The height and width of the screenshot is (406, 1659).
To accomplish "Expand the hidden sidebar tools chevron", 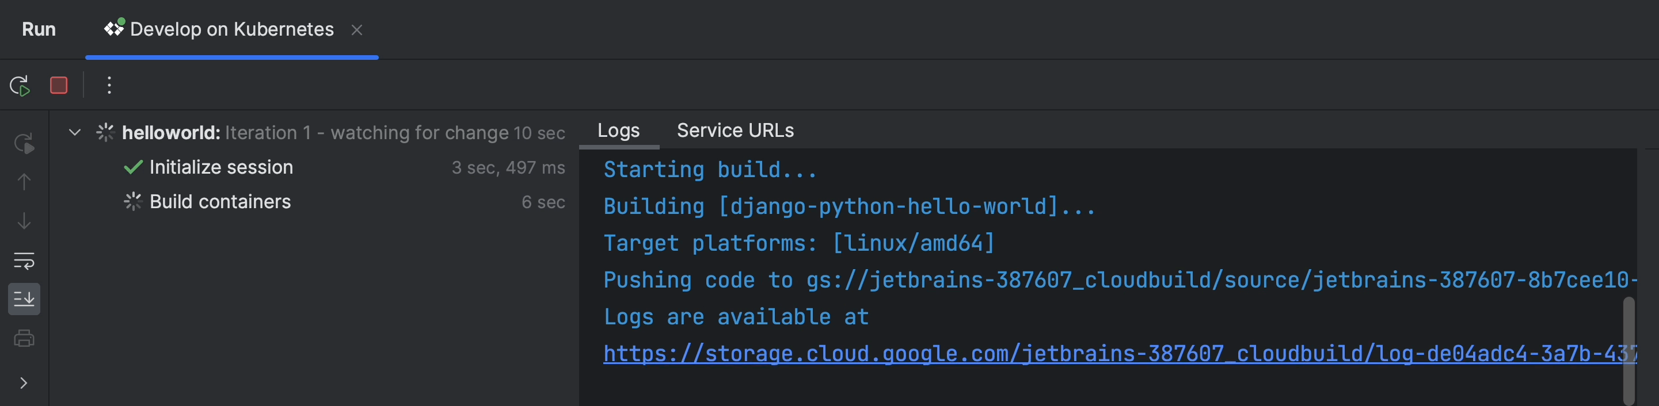I will (x=24, y=384).
